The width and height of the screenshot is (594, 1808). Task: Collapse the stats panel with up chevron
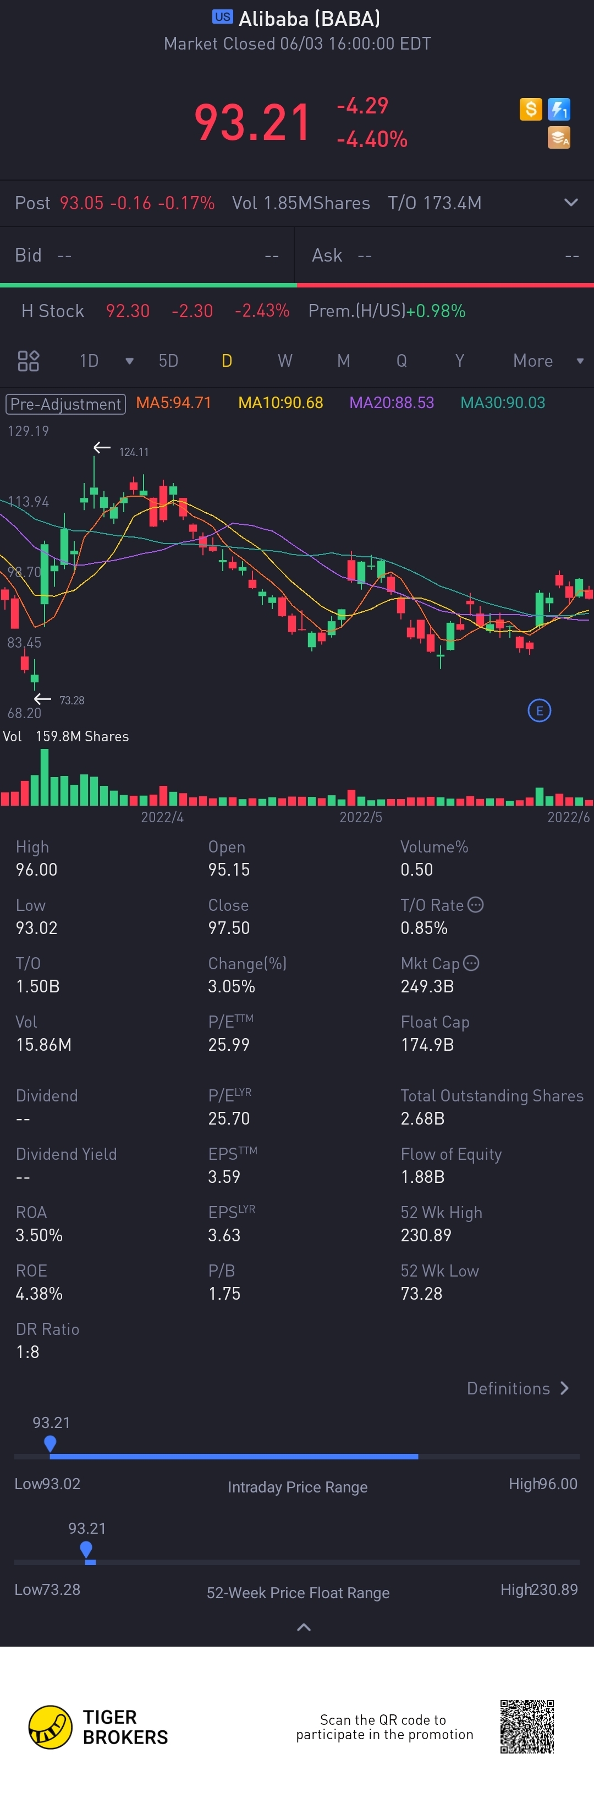click(304, 1627)
